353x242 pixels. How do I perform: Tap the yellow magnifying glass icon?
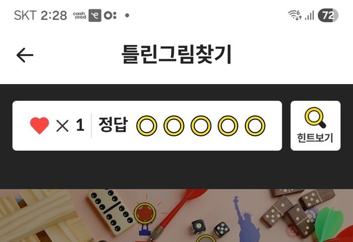315,118
